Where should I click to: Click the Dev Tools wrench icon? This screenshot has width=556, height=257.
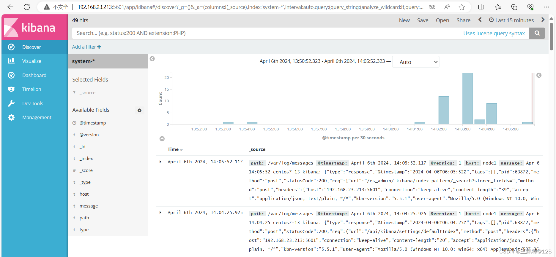coord(11,103)
